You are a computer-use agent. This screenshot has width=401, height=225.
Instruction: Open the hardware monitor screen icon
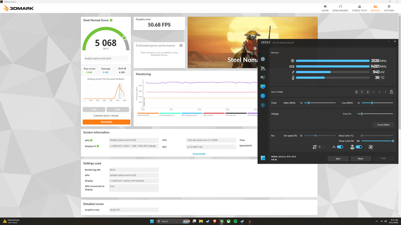pos(263,87)
